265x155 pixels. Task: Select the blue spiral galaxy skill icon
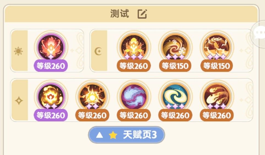pyautogui.click(x=175, y=96)
